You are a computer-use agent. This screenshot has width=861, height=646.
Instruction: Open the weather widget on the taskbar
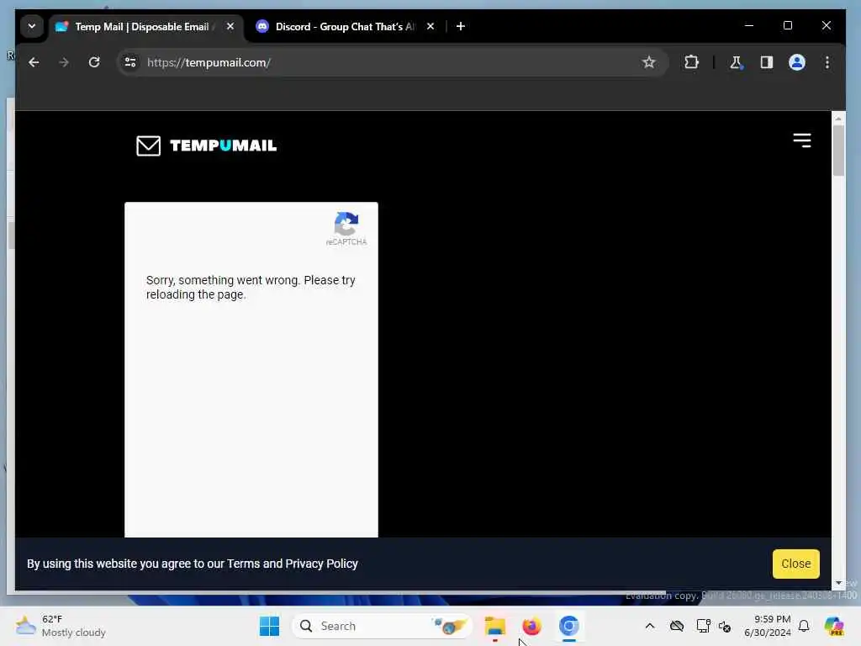pyautogui.click(x=61, y=626)
